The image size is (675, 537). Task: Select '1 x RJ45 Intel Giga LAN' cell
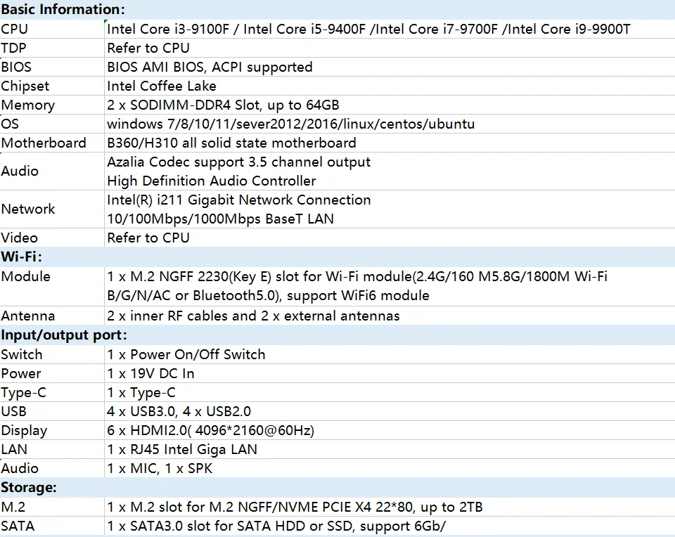pos(390,449)
